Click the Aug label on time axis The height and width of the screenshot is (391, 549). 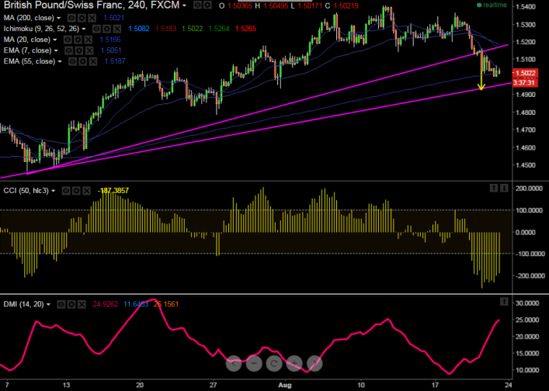pos(285,385)
